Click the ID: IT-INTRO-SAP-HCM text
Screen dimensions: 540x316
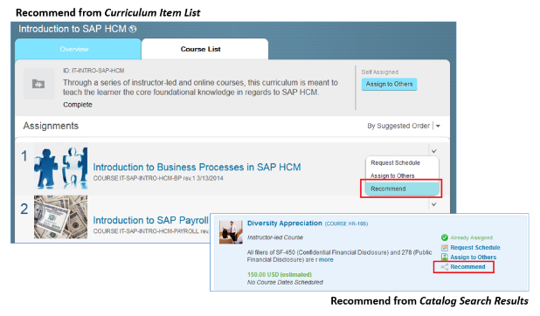[x=93, y=71]
